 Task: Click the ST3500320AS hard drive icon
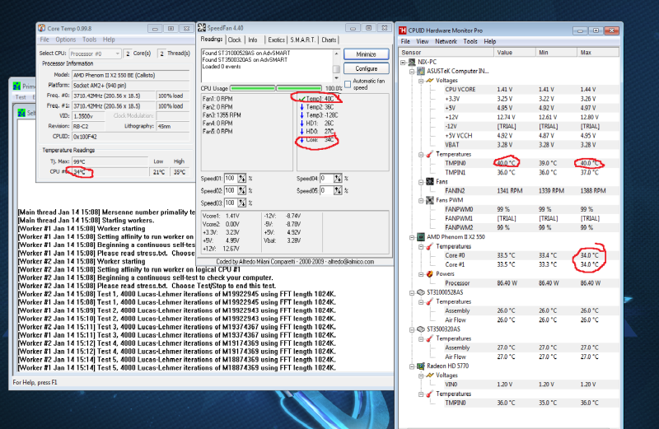pos(421,329)
